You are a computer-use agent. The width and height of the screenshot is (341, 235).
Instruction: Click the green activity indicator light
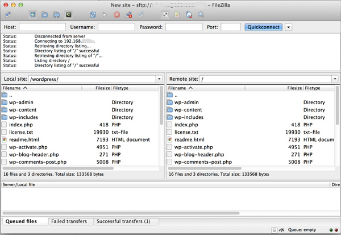click(331, 230)
